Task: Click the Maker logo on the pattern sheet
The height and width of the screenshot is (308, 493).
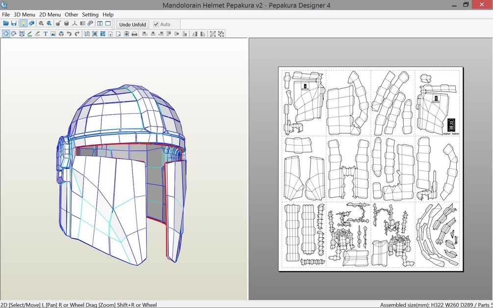Action: point(451,125)
